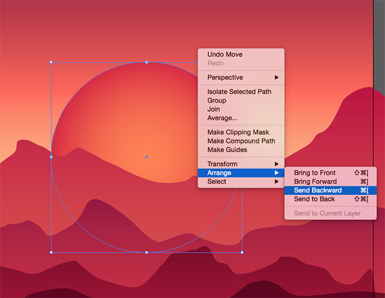Choose Undo Move from context menu
This screenshot has height=298, width=385.
(241, 54)
